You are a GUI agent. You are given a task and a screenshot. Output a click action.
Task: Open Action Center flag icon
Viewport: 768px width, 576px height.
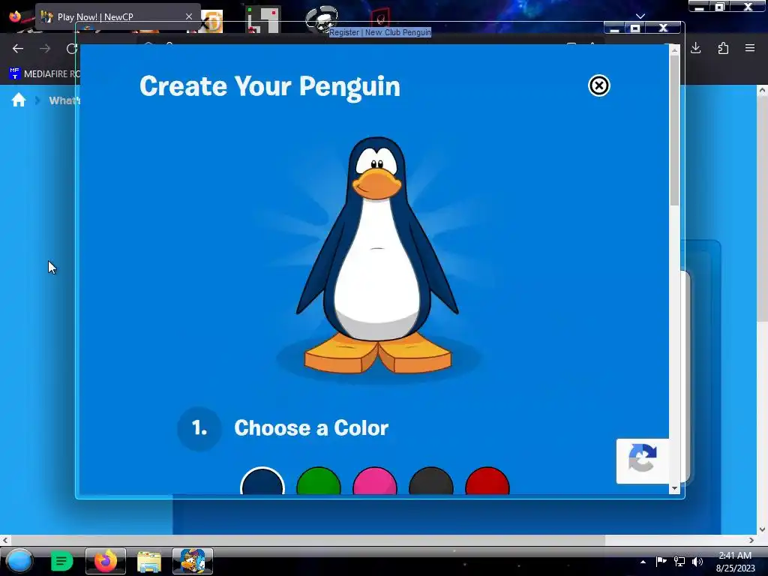[x=661, y=561]
